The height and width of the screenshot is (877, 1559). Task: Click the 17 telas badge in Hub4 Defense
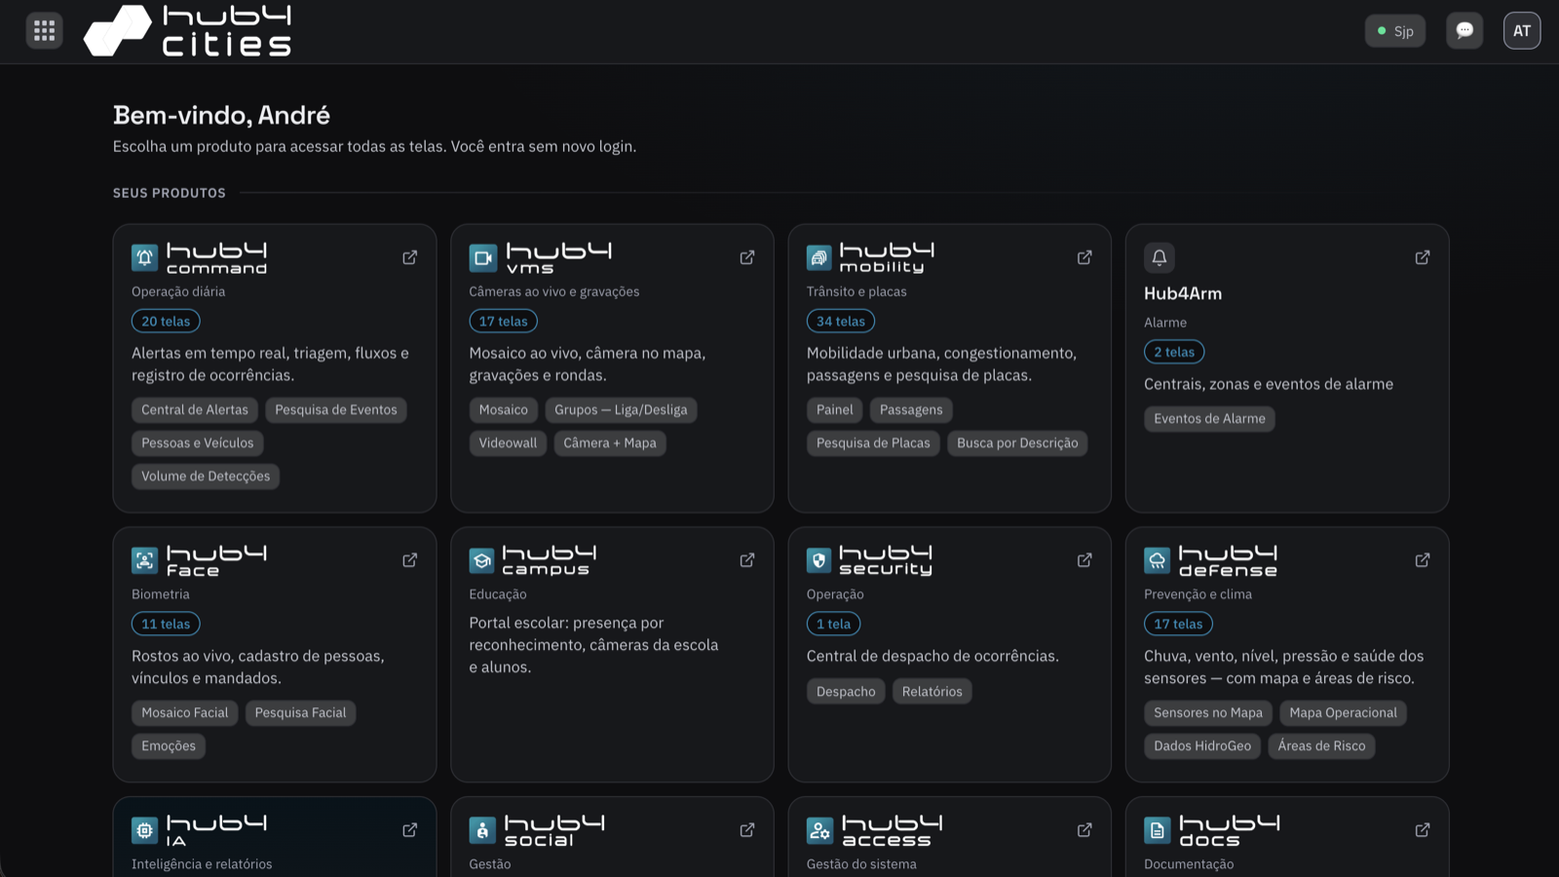1178,625
